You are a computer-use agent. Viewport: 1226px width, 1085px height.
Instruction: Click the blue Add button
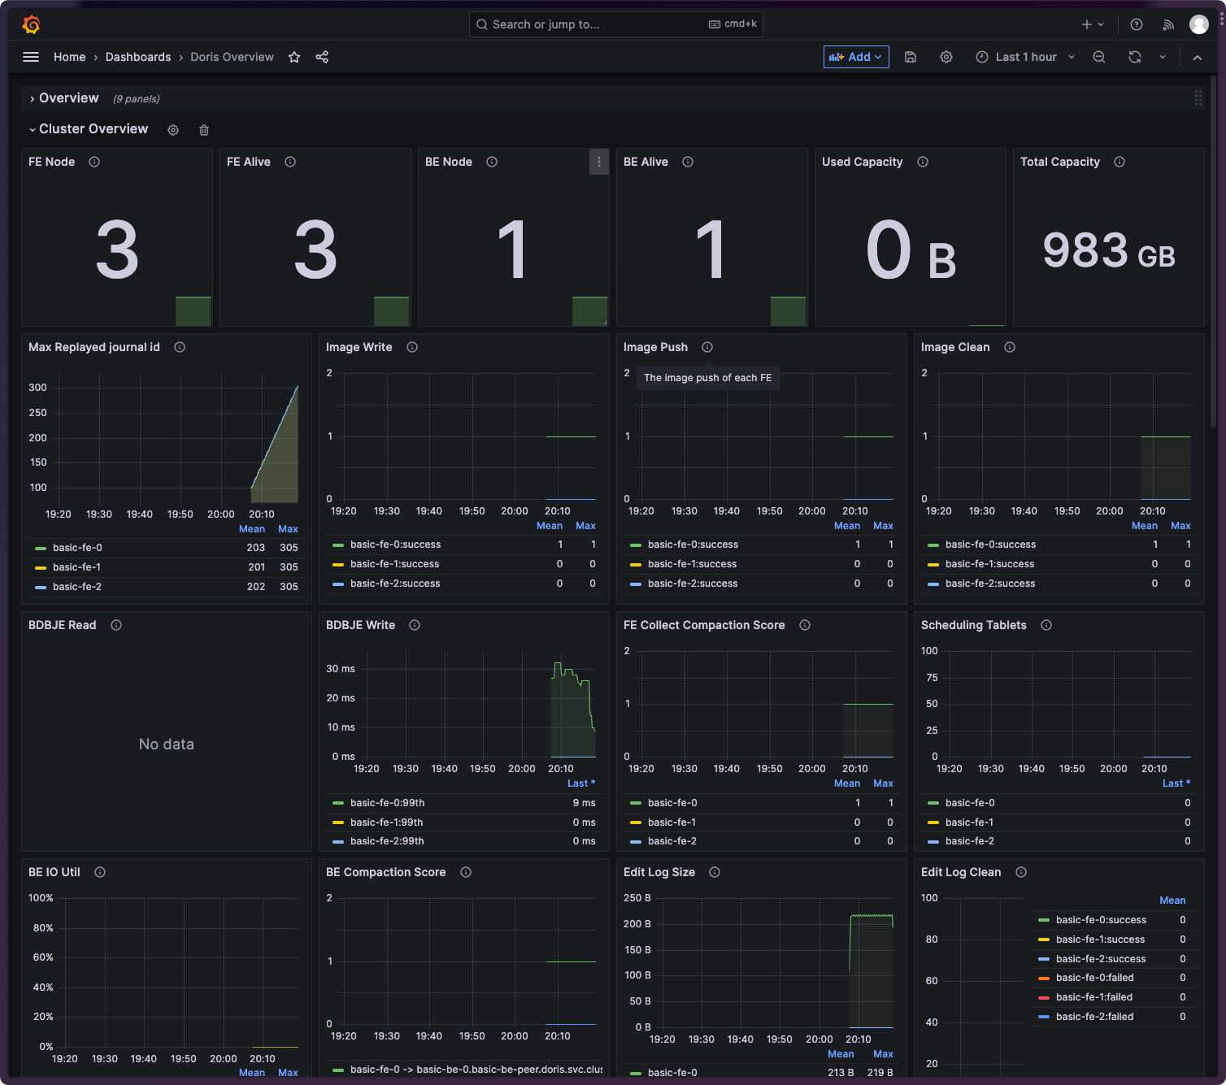point(855,57)
